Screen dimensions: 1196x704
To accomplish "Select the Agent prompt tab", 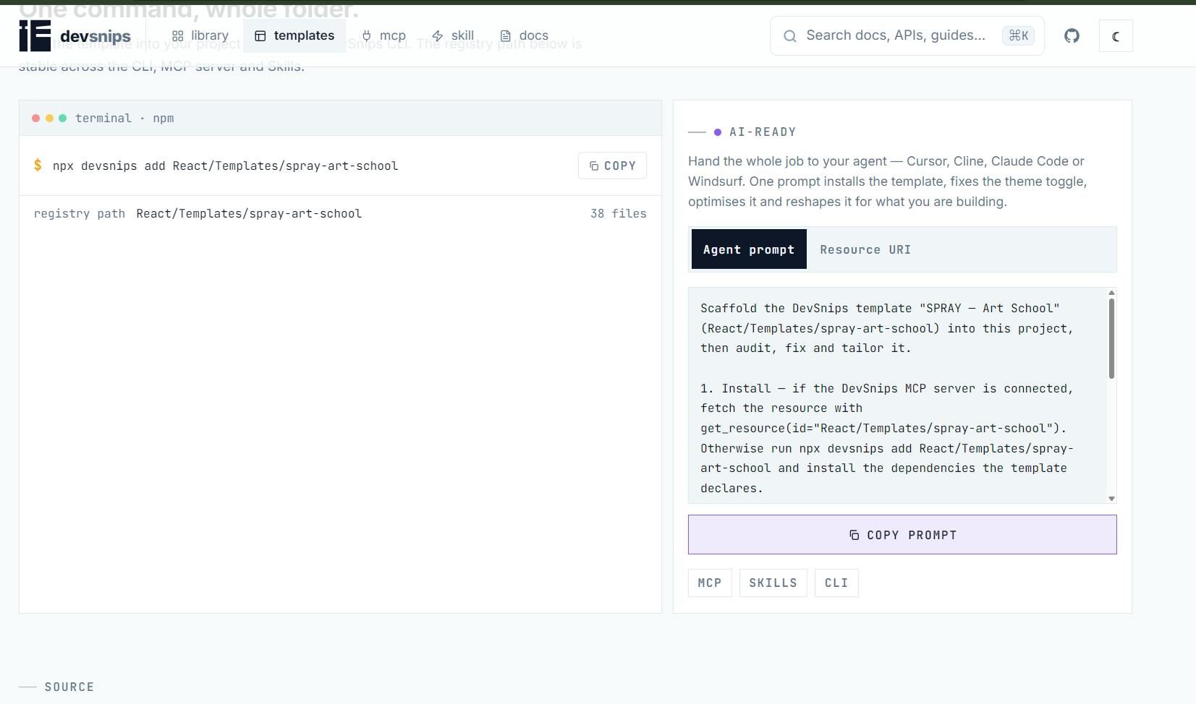I will click(x=749, y=249).
